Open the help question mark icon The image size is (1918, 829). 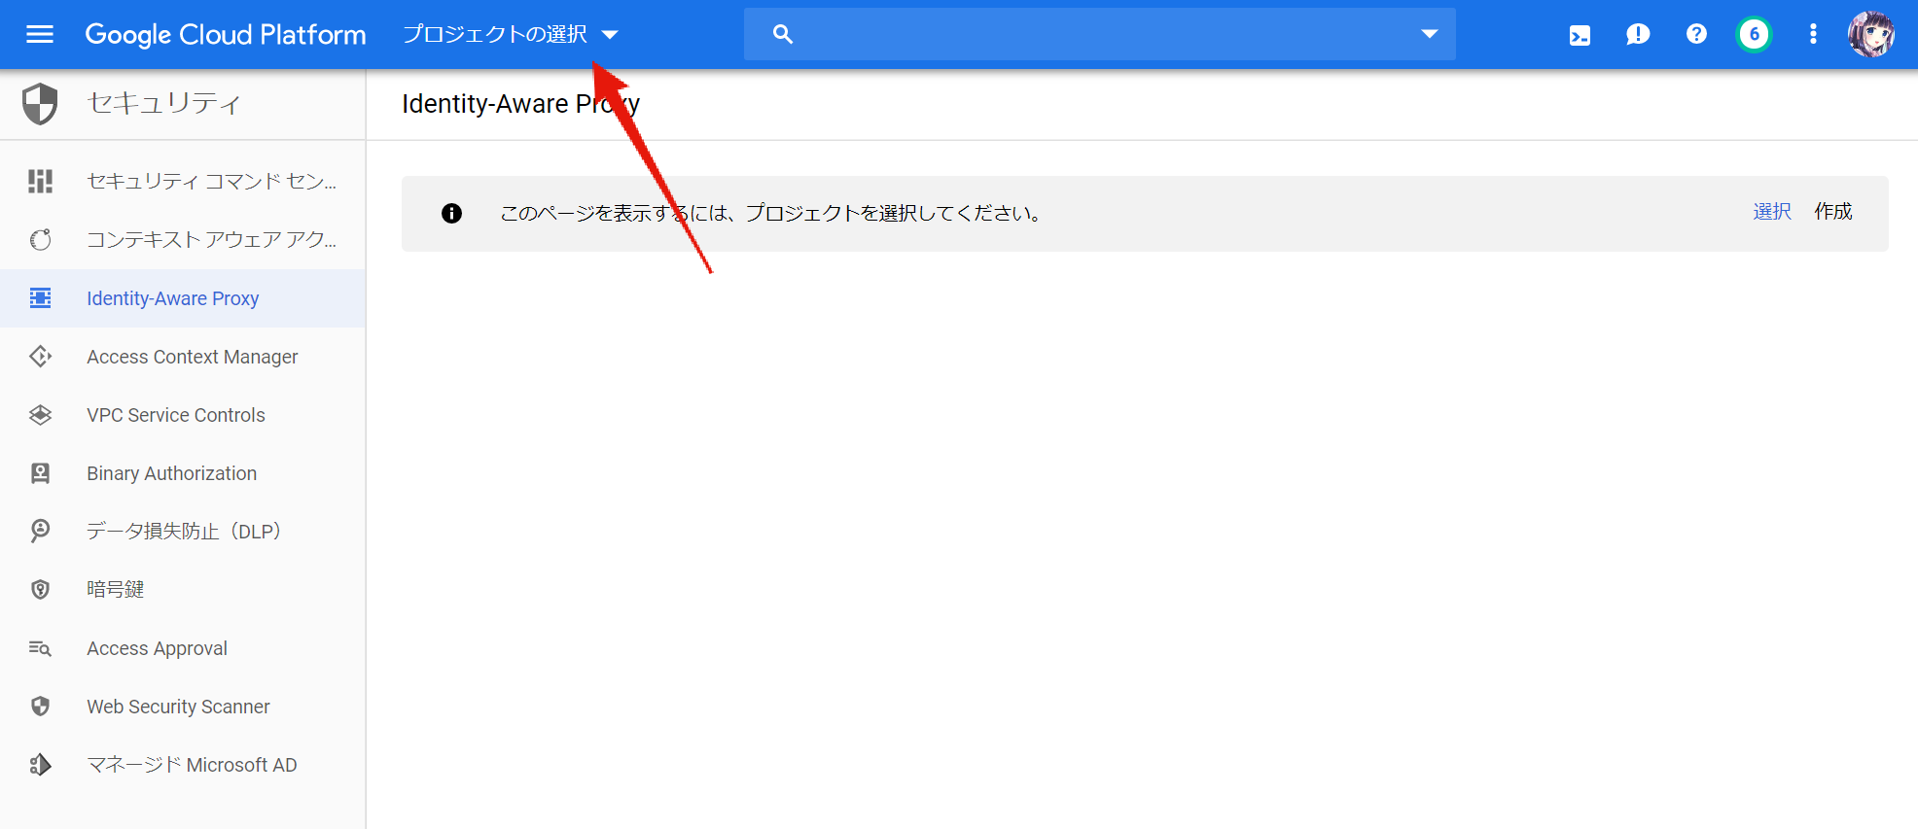[1696, 35]
